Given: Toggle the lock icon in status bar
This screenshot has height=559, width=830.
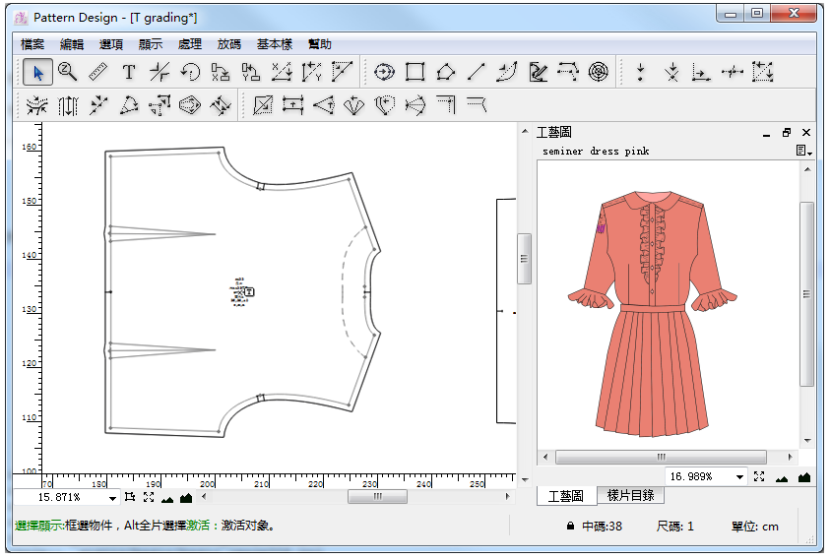Looking at the screenshot, I should 570,527.
